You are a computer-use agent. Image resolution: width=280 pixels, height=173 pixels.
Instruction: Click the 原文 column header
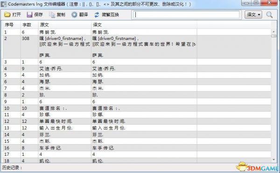(65, 25)
